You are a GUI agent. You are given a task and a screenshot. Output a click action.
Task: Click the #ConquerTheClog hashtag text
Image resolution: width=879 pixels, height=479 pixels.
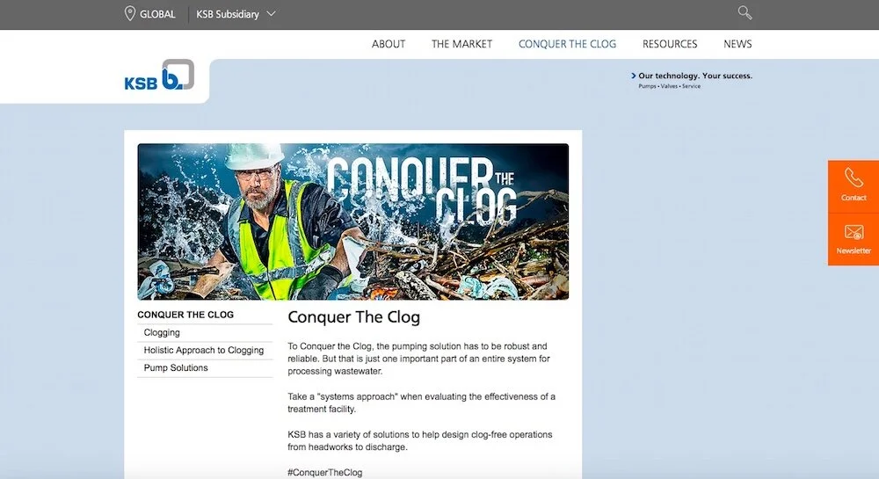(325, 472)
